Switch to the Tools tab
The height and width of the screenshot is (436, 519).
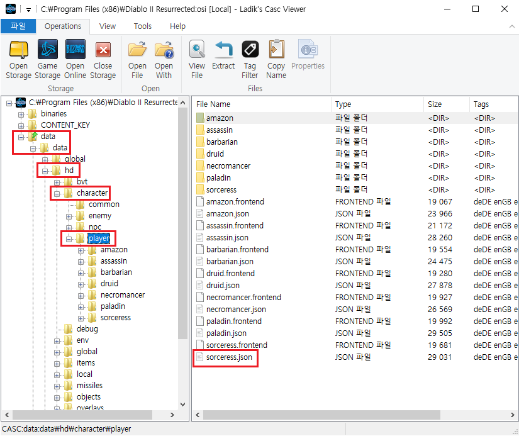(x=143, y=26)
